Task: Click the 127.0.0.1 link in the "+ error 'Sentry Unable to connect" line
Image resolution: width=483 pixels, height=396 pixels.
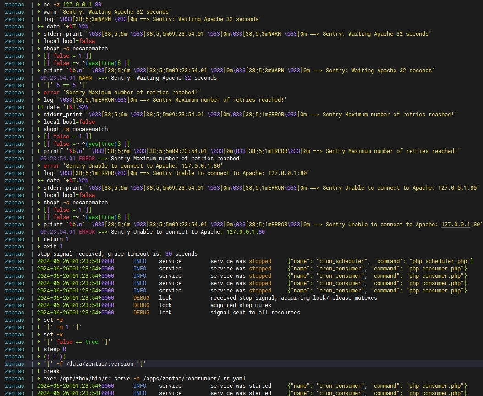Action: 196,166
